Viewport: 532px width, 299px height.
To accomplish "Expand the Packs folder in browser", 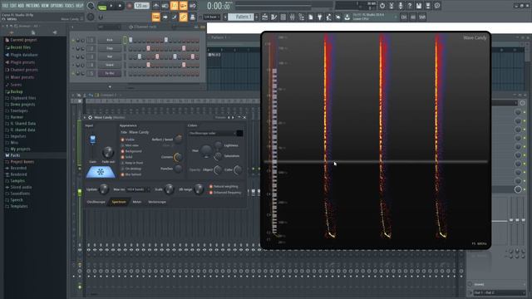I will tap(15, 155).
